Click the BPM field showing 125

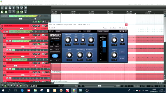[124, 86]
